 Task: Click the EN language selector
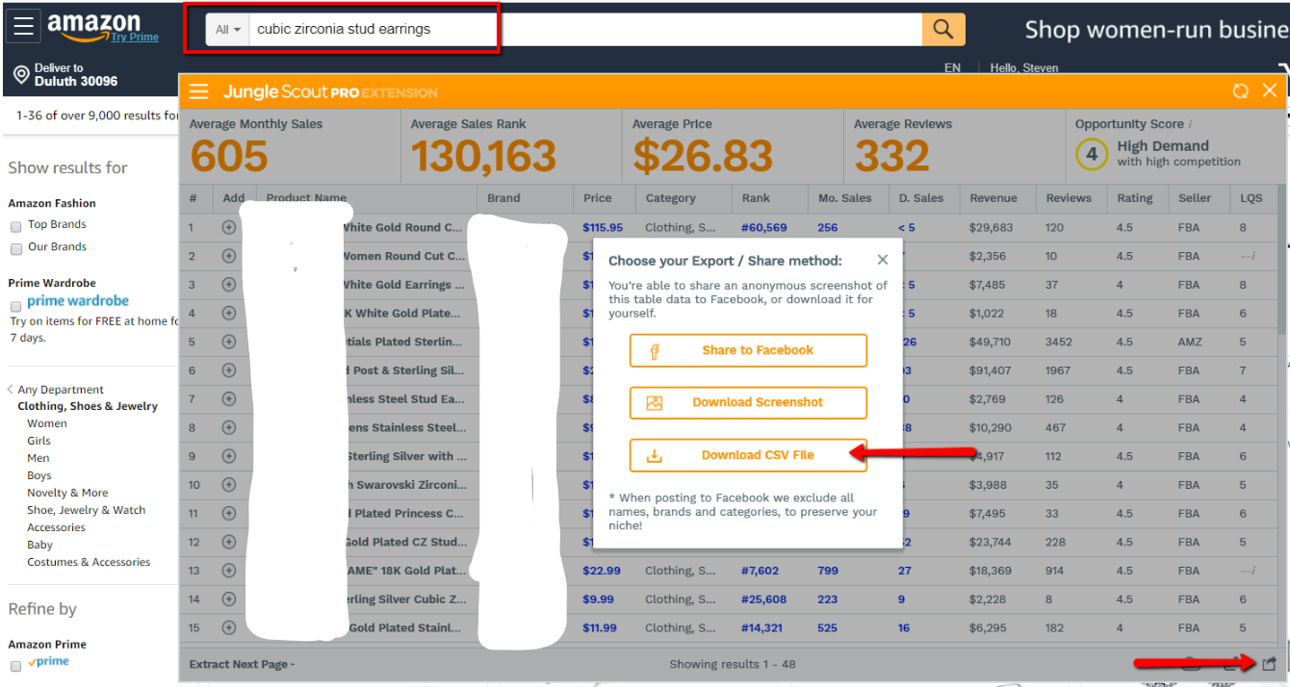click(952, 68)
